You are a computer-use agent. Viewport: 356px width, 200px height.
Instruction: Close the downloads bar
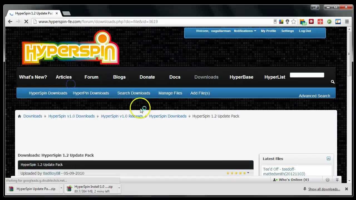pyautogui.click(x=347, y=189)
